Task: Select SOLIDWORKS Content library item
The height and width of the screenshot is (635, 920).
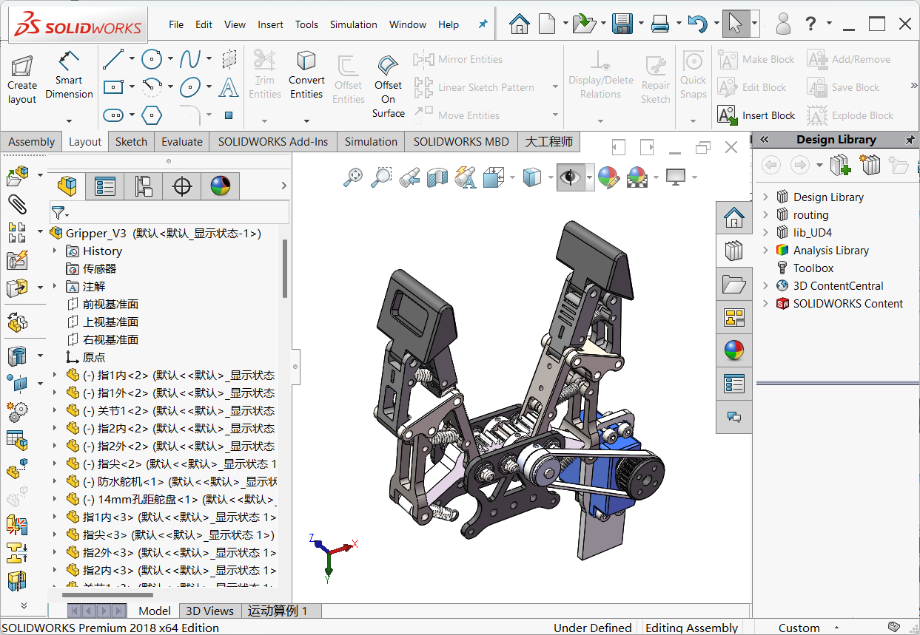Action: (x=848, y=303)
